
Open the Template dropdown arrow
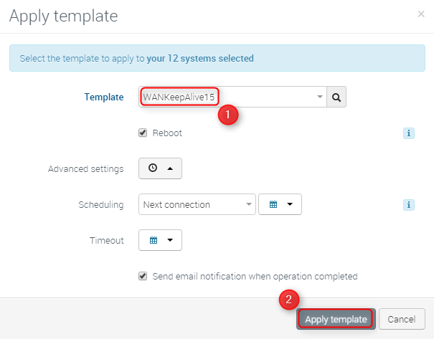tap(319, 97)
